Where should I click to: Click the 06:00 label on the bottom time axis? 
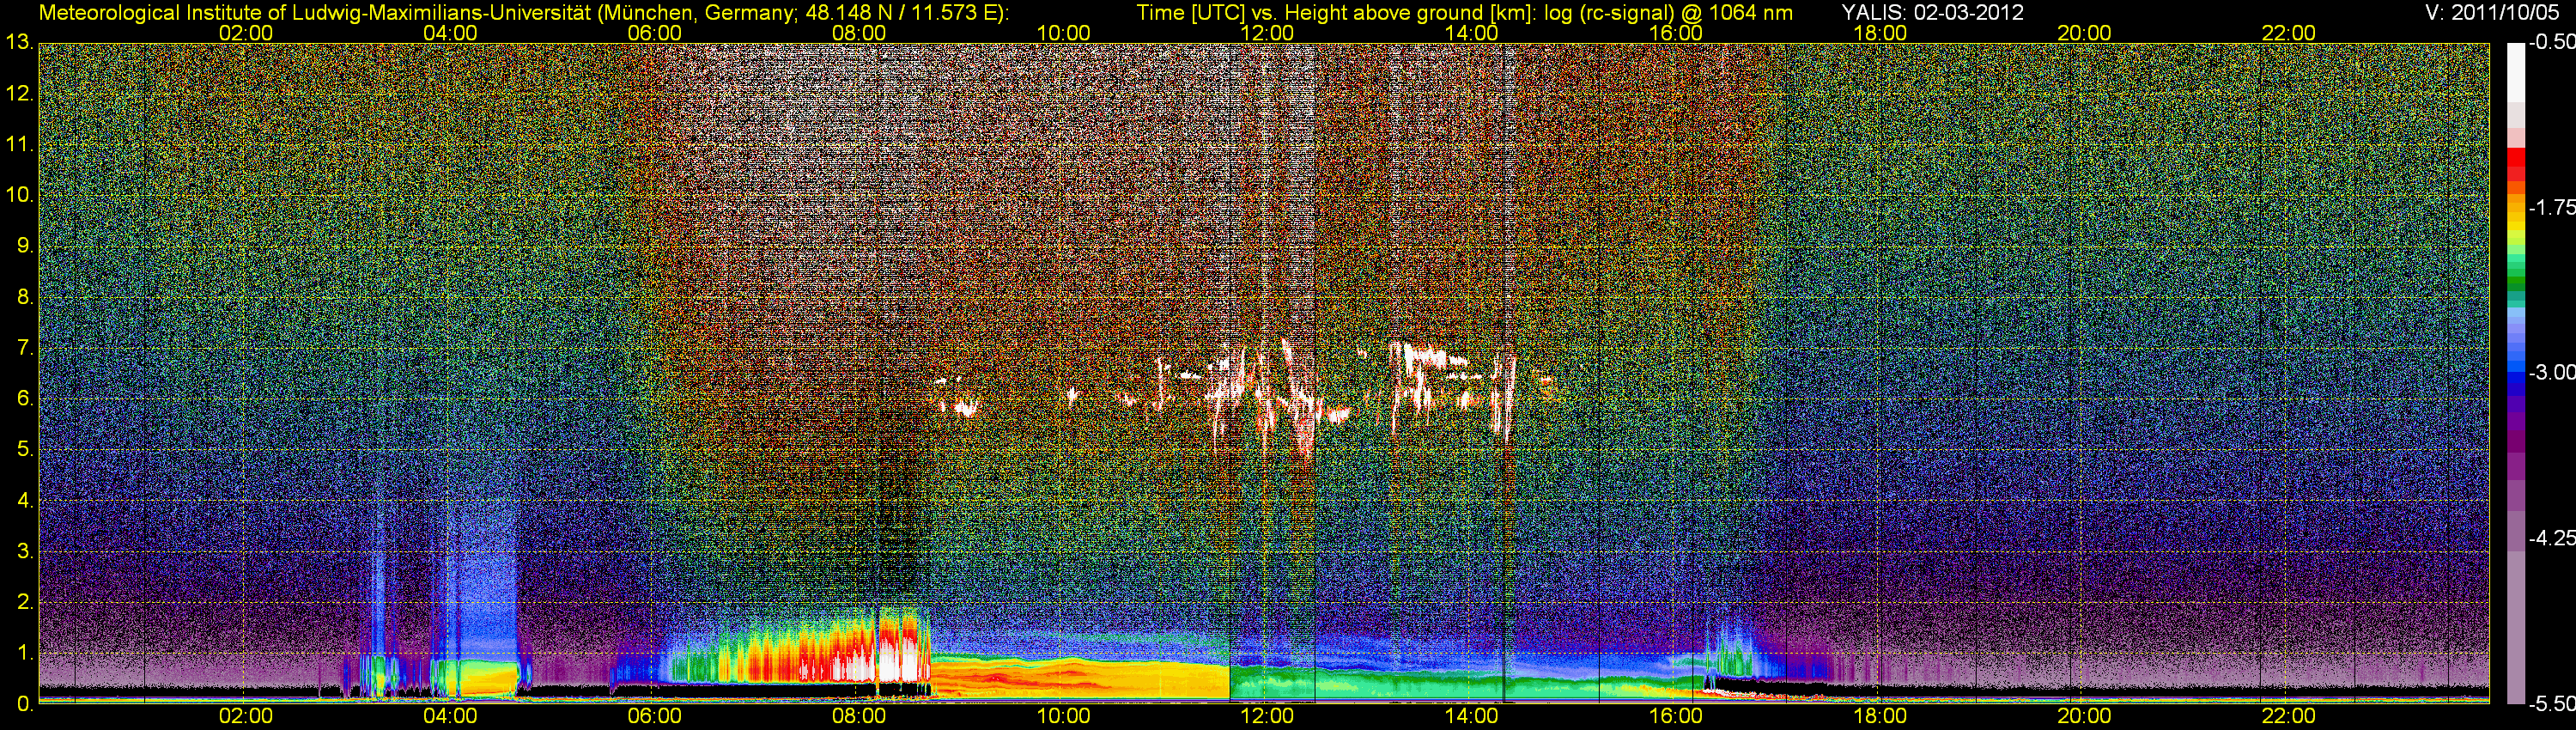coord(654,716)
